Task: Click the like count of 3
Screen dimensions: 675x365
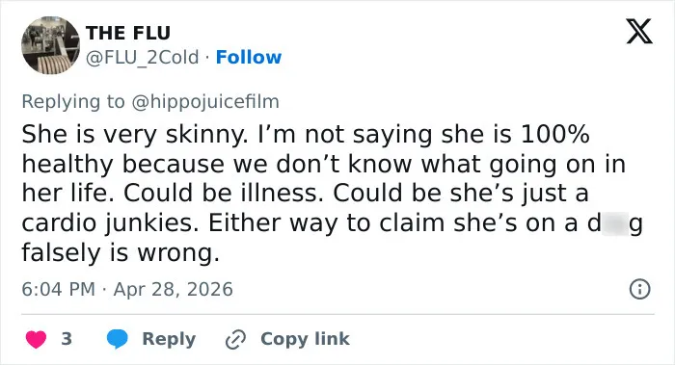Action: pyautogui.click(x=67, y=339)
